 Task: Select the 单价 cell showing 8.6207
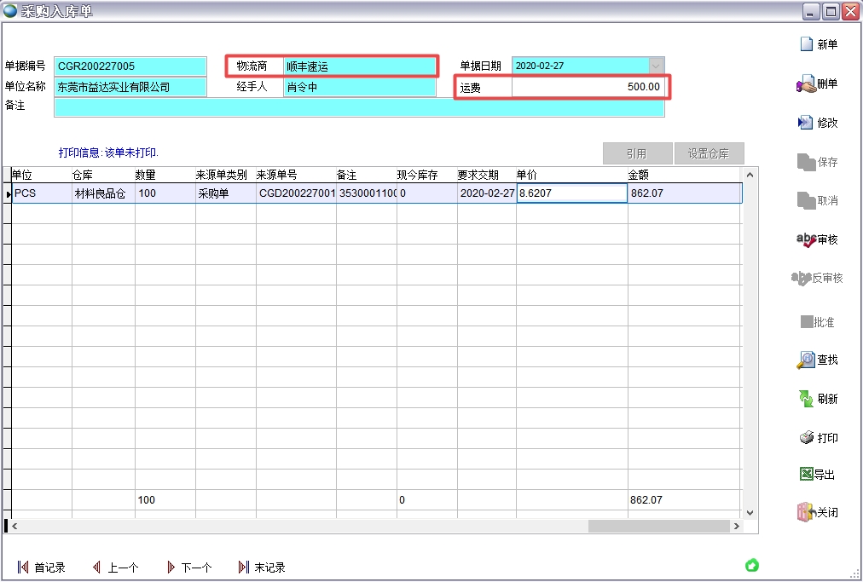pyautogui.click(x=571, y=193)
